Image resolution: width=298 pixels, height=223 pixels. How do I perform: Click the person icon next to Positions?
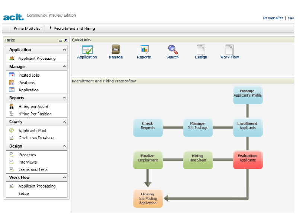click(x=12, y=82)
